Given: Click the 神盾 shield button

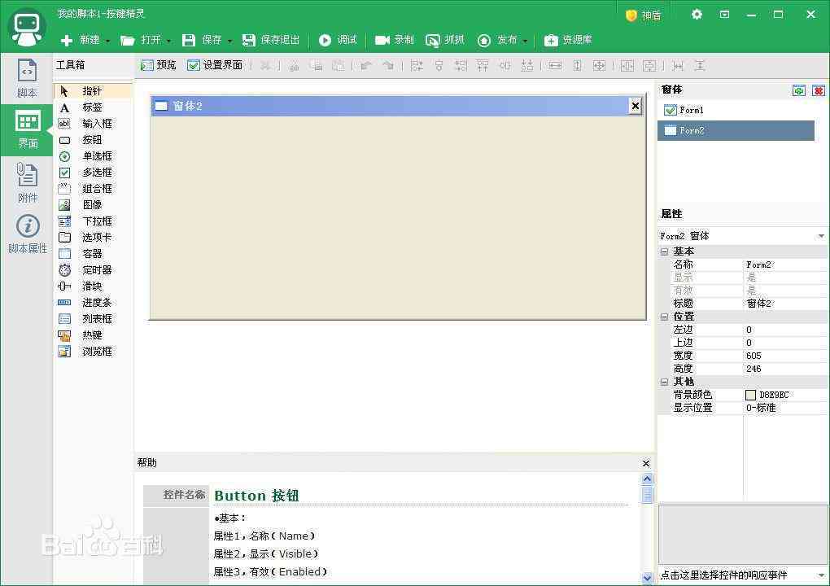Looking at the screenshot, I should 643,15.
